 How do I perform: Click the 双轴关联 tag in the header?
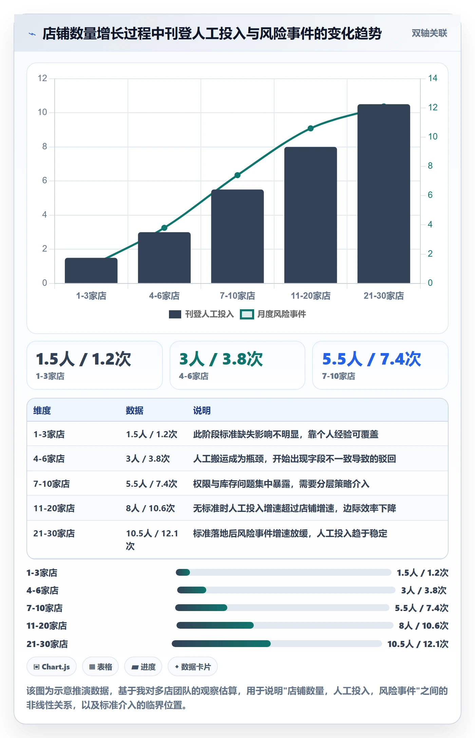(x=429, y=33)
